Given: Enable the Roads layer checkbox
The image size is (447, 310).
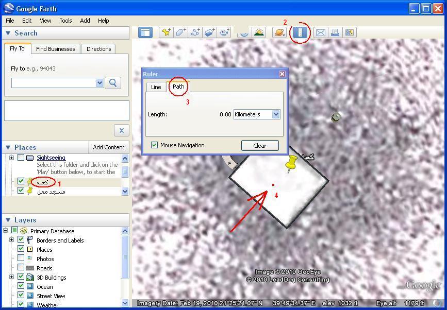Looking at the screenshot, I should pos(21,267).
